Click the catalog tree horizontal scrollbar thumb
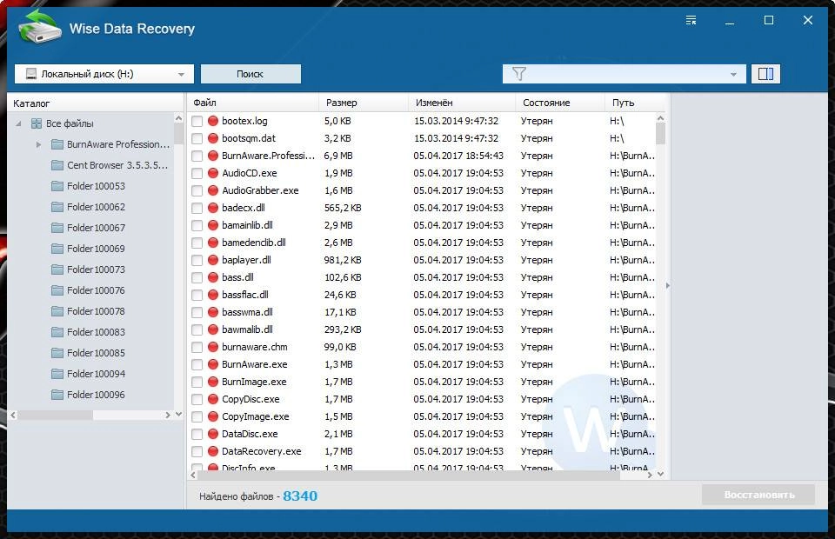 coord(56,415)
